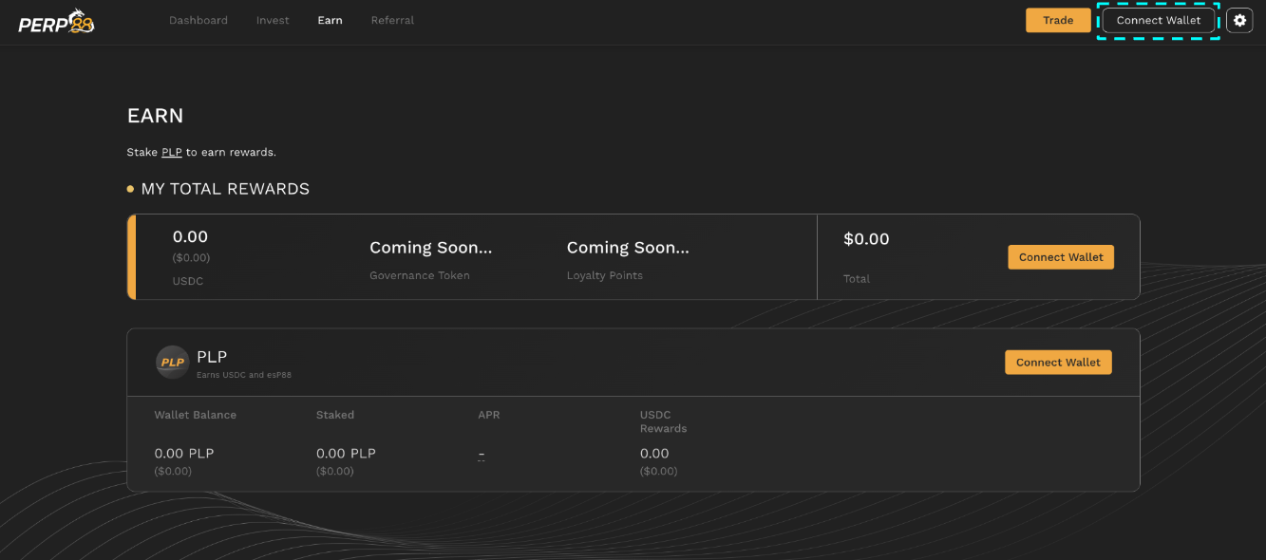The width and height of the screenshot is (1266, 560).
Task: Click the EARN page heading
Action: pyautogui.click(x=155, y=116)
